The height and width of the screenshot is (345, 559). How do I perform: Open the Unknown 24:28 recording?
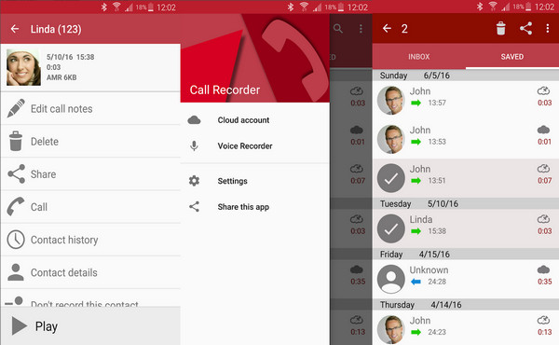pos(466,279)
